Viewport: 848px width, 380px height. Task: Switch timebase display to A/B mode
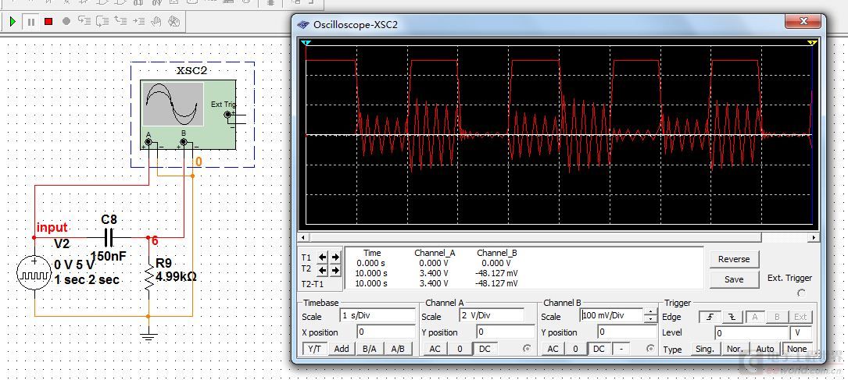[398, 349]
